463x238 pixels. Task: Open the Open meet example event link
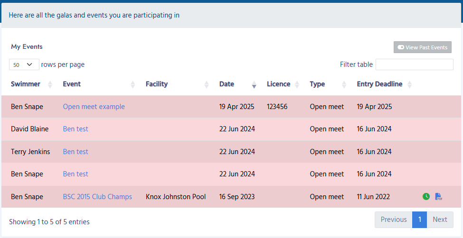(94, 107)
